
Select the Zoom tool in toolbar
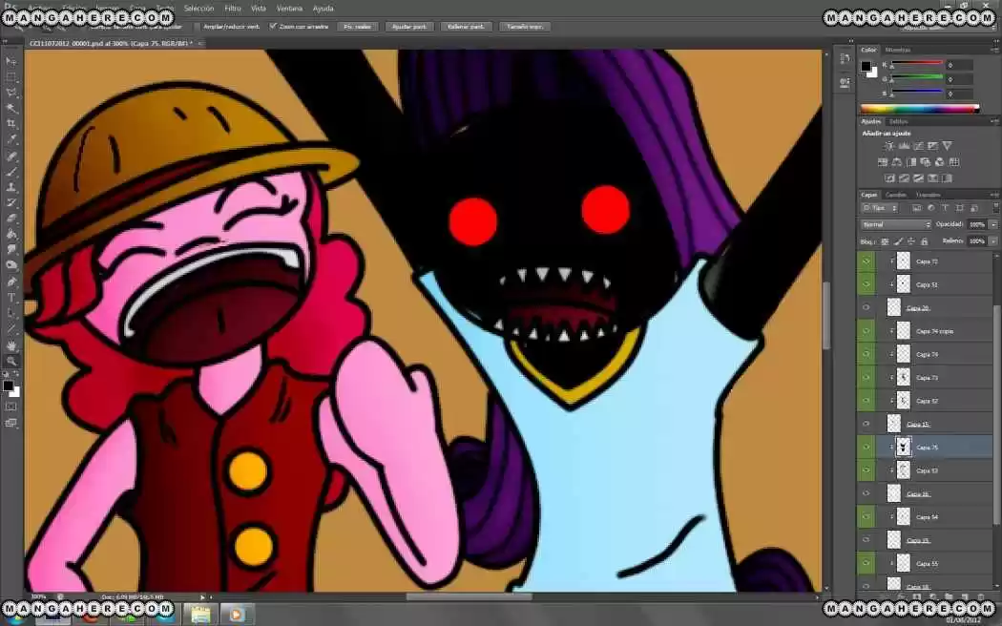[11, 361]
